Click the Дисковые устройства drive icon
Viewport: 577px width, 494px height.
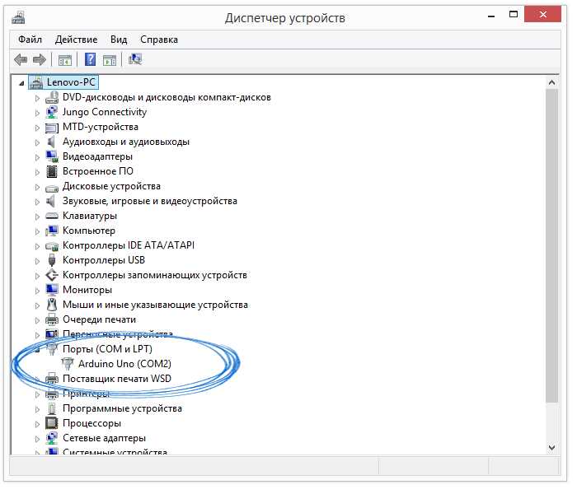[x=51, y=189]
